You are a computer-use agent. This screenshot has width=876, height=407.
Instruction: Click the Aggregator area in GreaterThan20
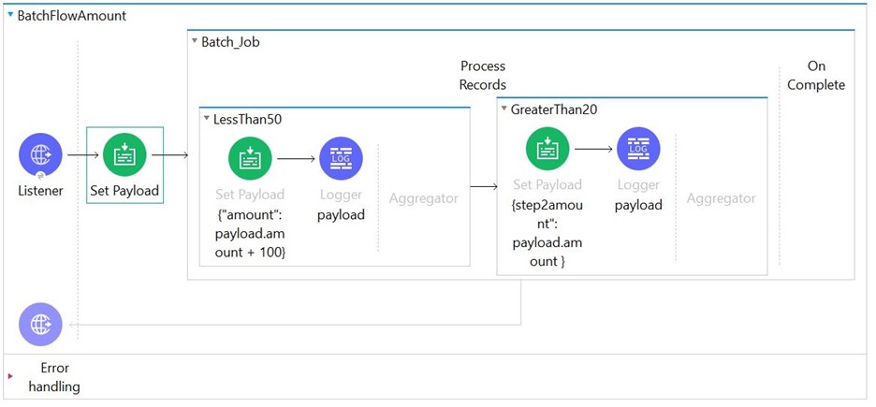[x=721, y=198]
